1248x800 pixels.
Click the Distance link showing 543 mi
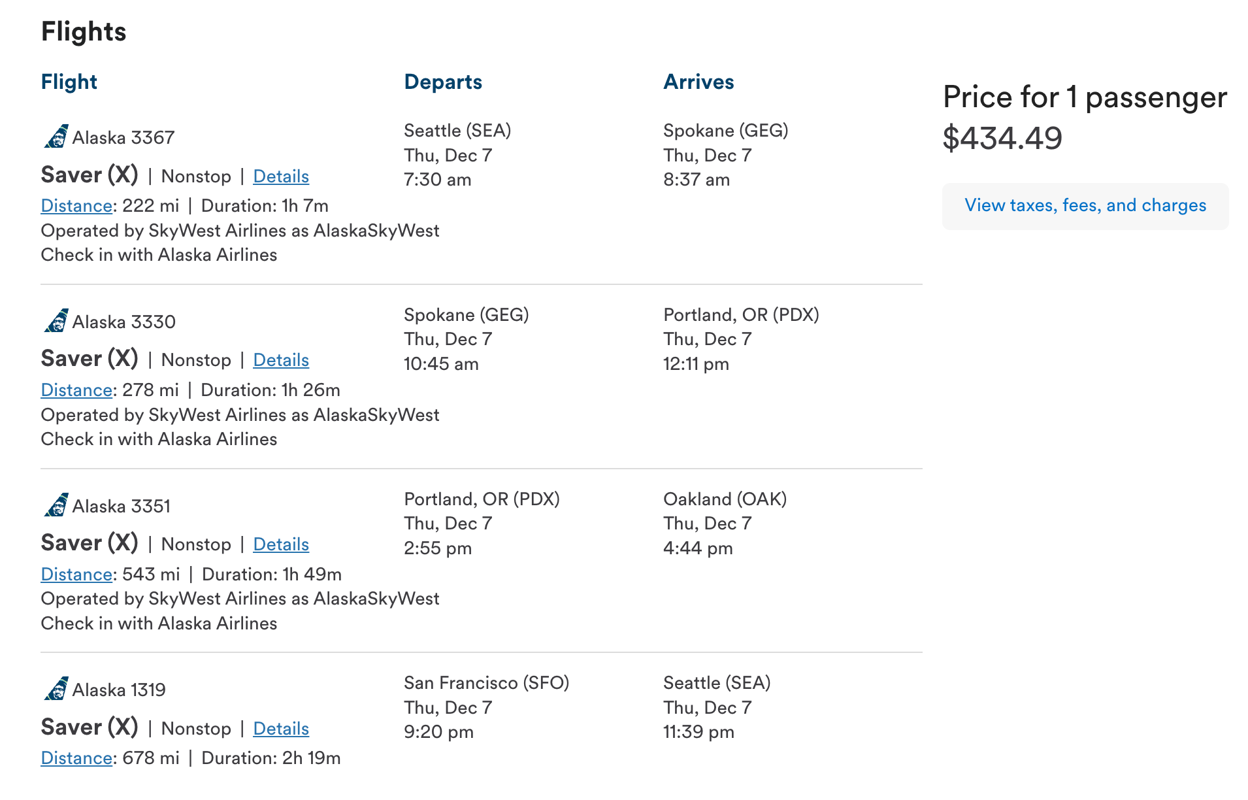76,575
